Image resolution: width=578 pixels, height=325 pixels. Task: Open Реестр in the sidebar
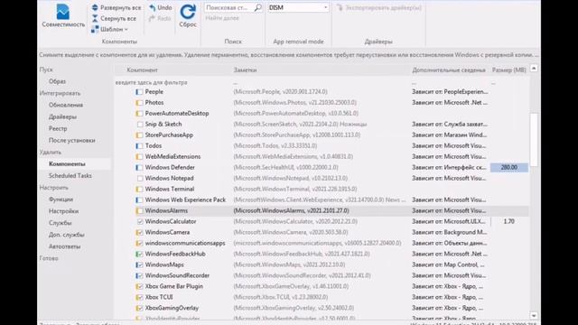[58, 128]
